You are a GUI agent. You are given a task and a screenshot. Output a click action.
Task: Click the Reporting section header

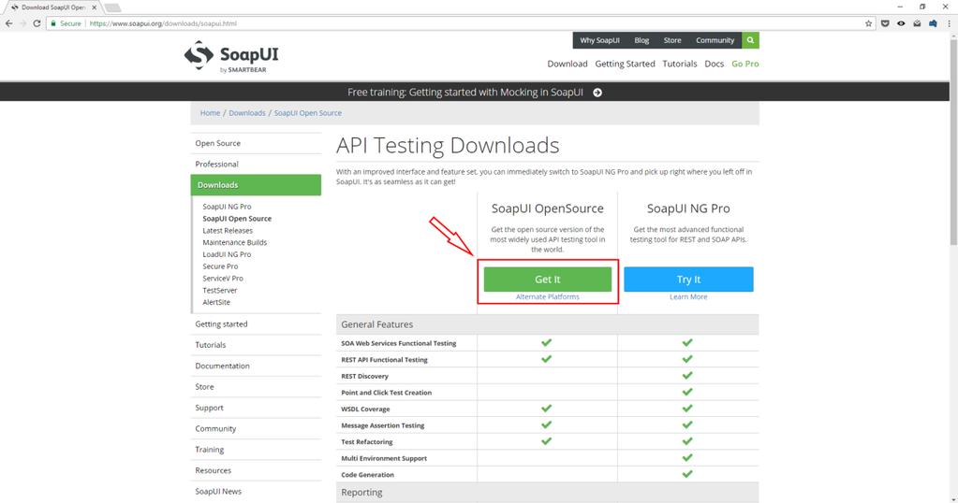(x=548, y=493)
